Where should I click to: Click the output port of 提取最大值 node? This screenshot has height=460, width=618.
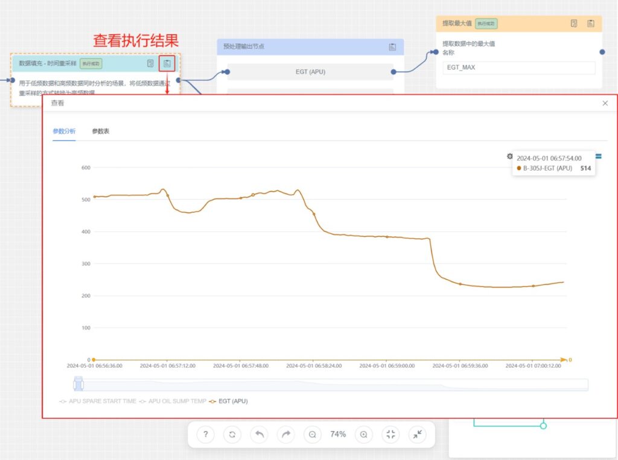coord(602,52)
